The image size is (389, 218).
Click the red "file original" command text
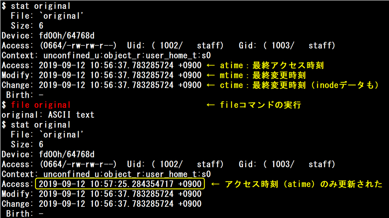pyautogui.click(x=41, y=105)
